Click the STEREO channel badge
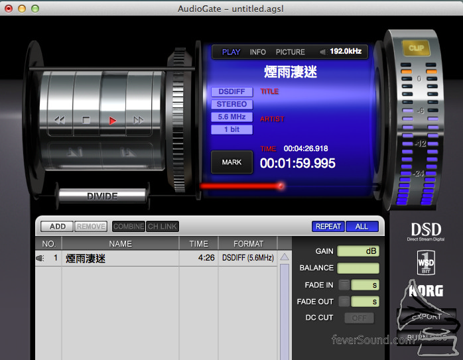 231,104
